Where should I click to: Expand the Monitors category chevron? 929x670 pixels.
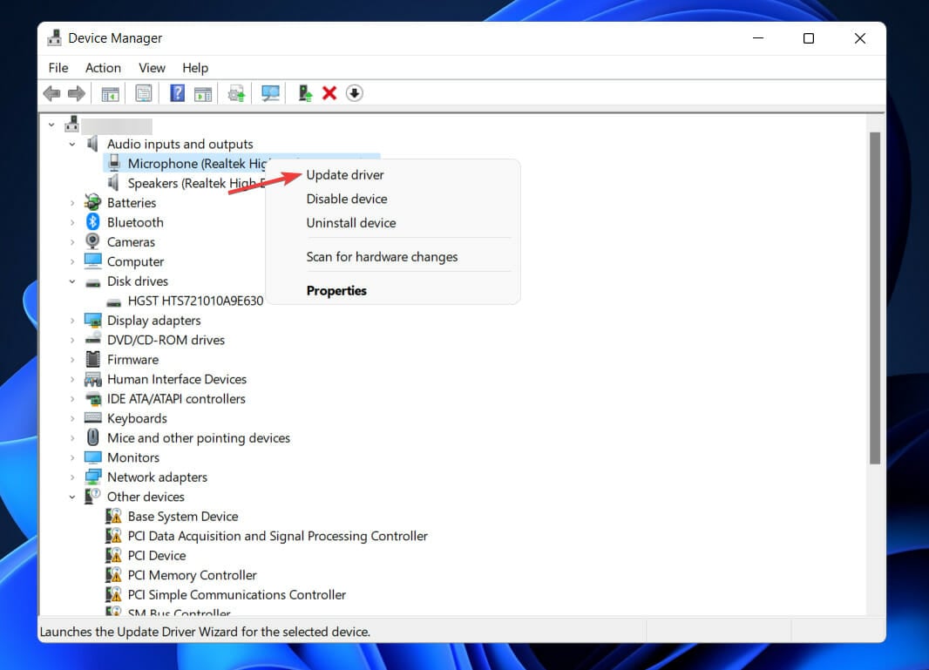click(72, 457)
